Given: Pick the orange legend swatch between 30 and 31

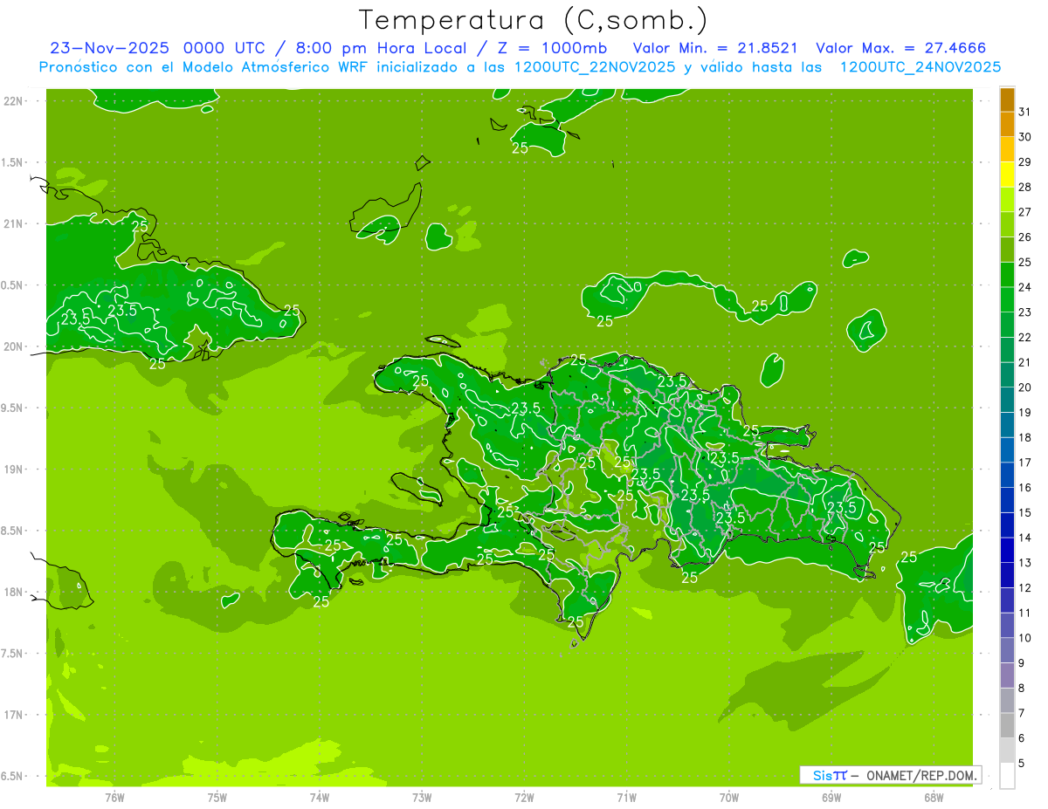Looking at the screenshot, I should point(1007,124).
